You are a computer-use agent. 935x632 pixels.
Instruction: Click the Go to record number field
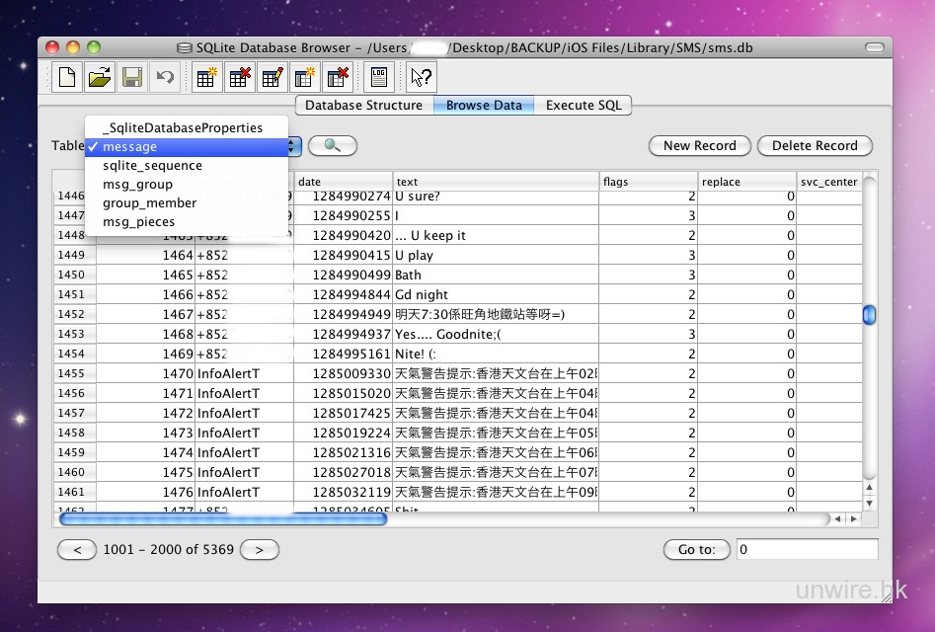(806, 550)
